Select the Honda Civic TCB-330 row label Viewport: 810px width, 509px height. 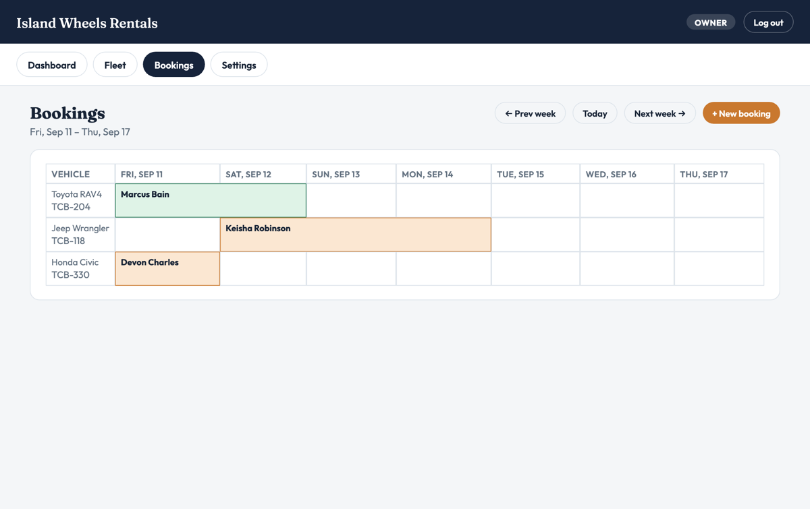pyautogui.click(x=81, y=268)
